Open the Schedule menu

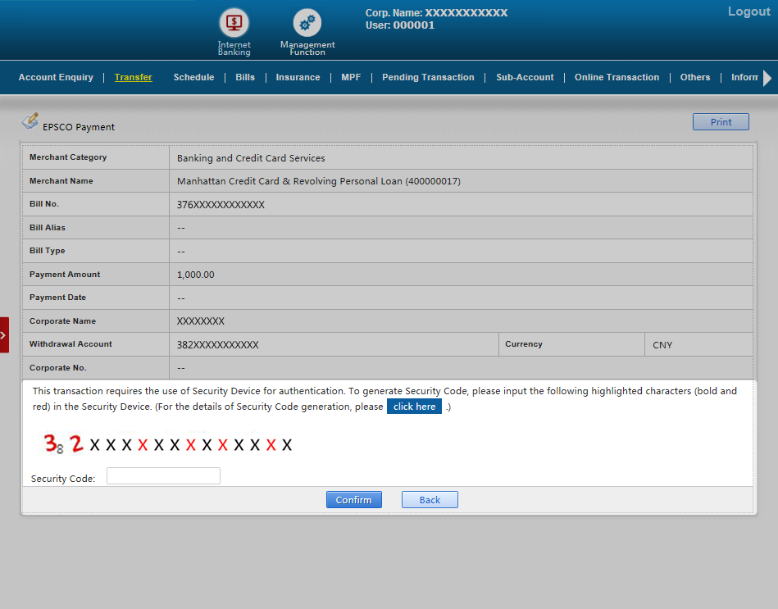(x=193, y=77)
